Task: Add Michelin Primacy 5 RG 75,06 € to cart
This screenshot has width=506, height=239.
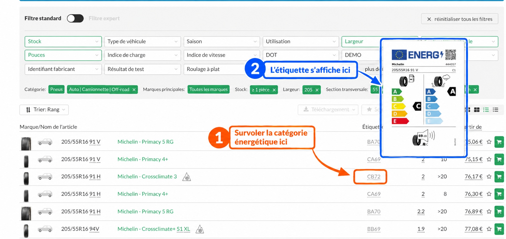Action: tap(499, 142)
